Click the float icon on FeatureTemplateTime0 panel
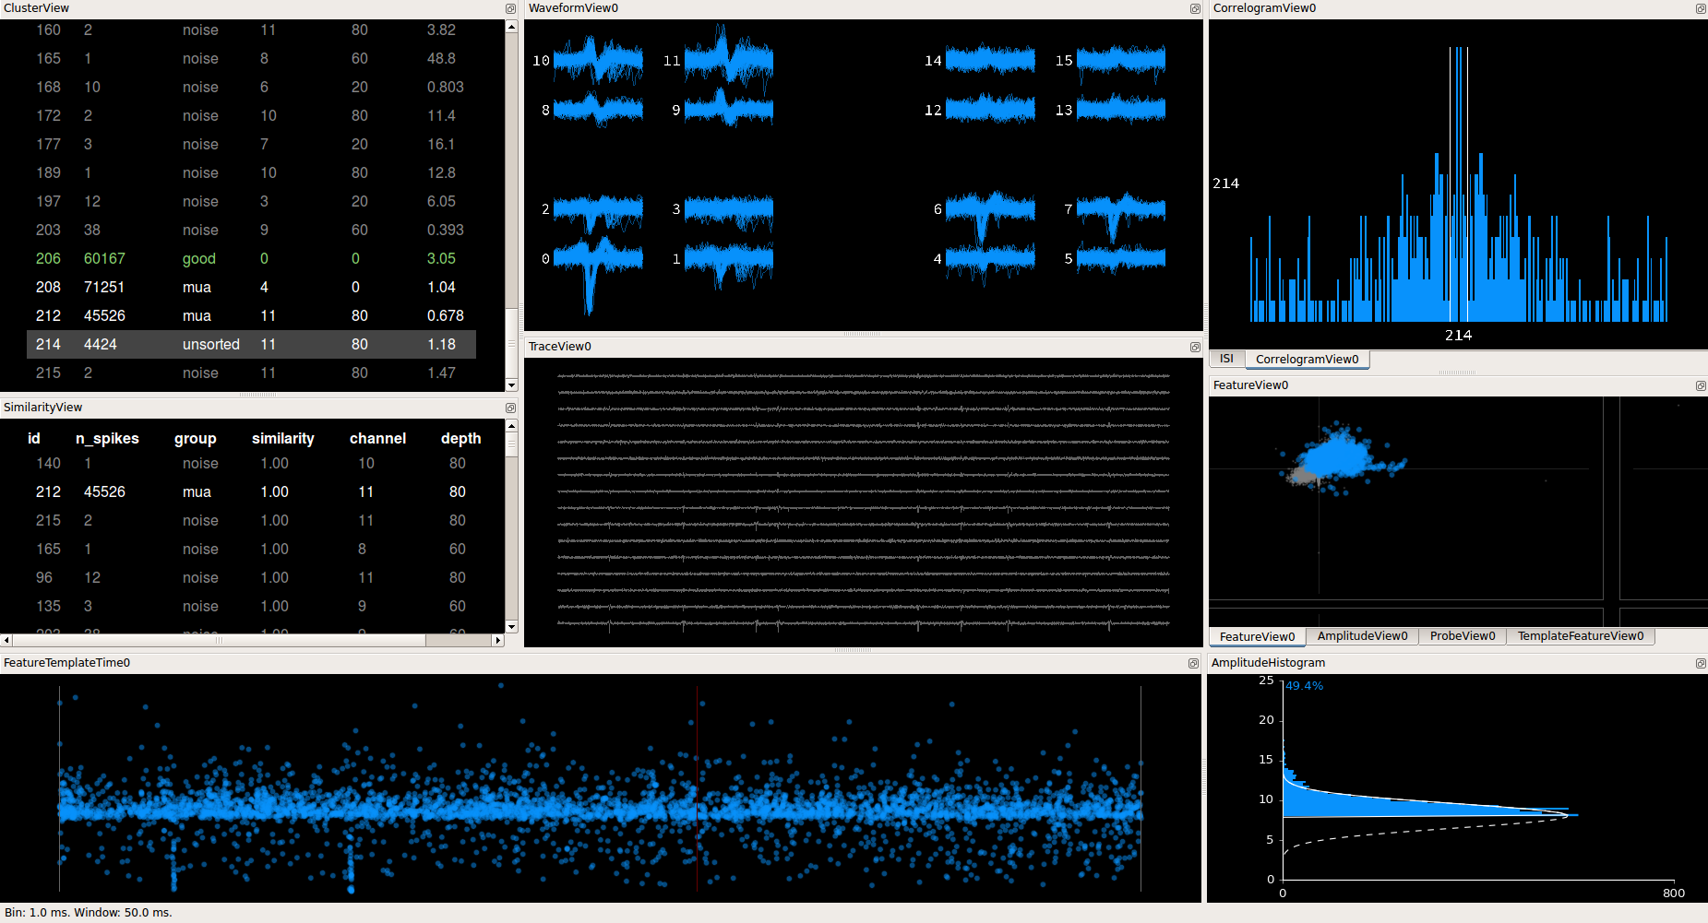The image size is (1708, 923). (1193, 663)
